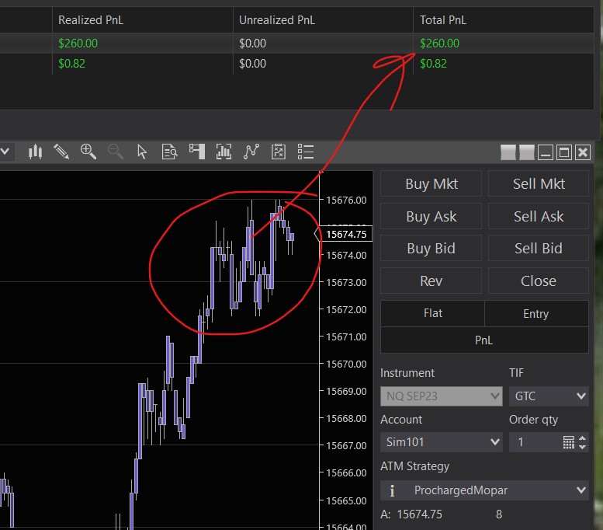Open the data box bars icon
Screen dimensions: 603x530
click(224, 152)
